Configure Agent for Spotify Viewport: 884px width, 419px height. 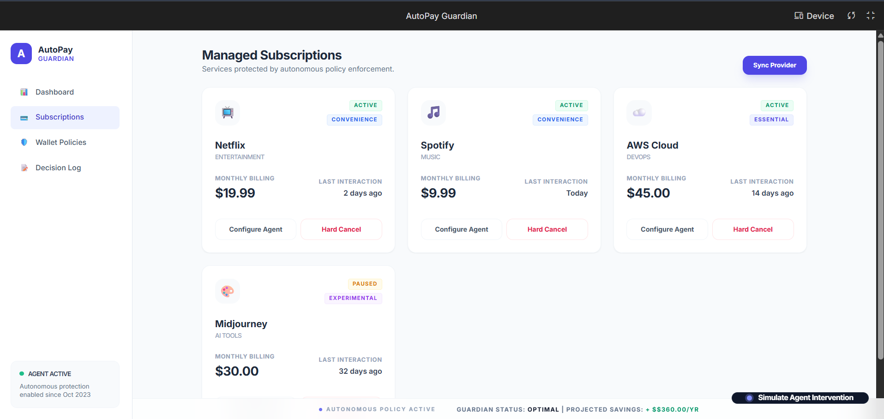tap(462, 229)
